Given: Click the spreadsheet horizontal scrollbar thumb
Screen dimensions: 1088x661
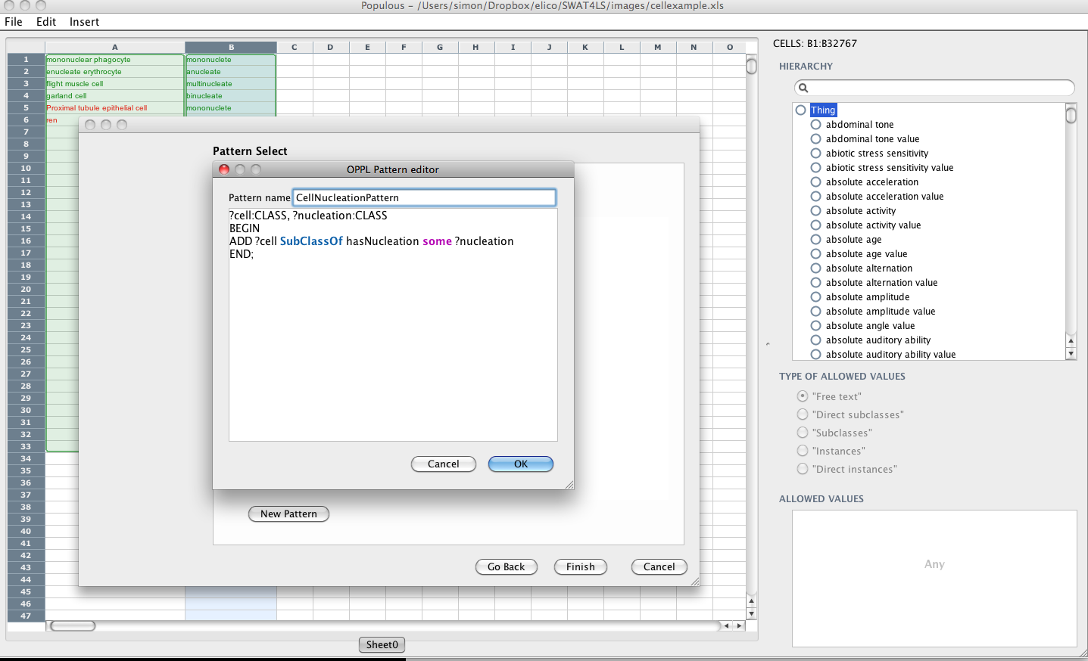Looking at the screenshot, I should 73,625.
